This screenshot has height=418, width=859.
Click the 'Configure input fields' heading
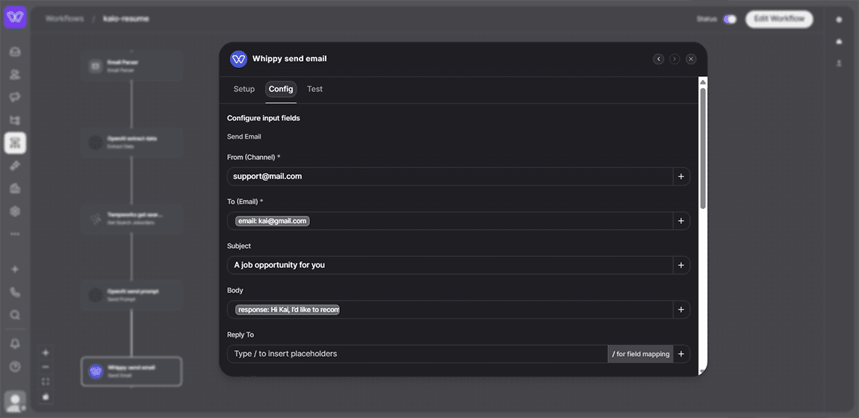click(264, 118)
